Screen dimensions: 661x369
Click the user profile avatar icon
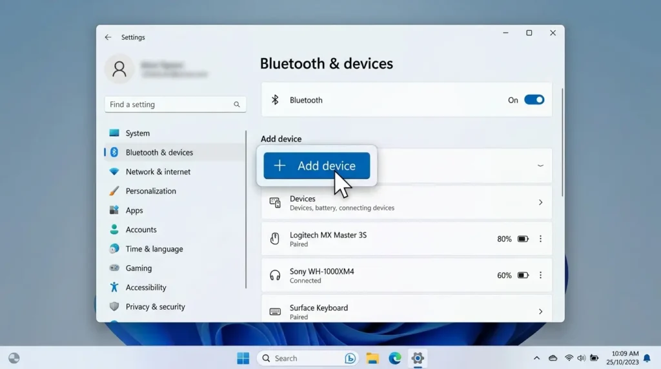(119, 68)
